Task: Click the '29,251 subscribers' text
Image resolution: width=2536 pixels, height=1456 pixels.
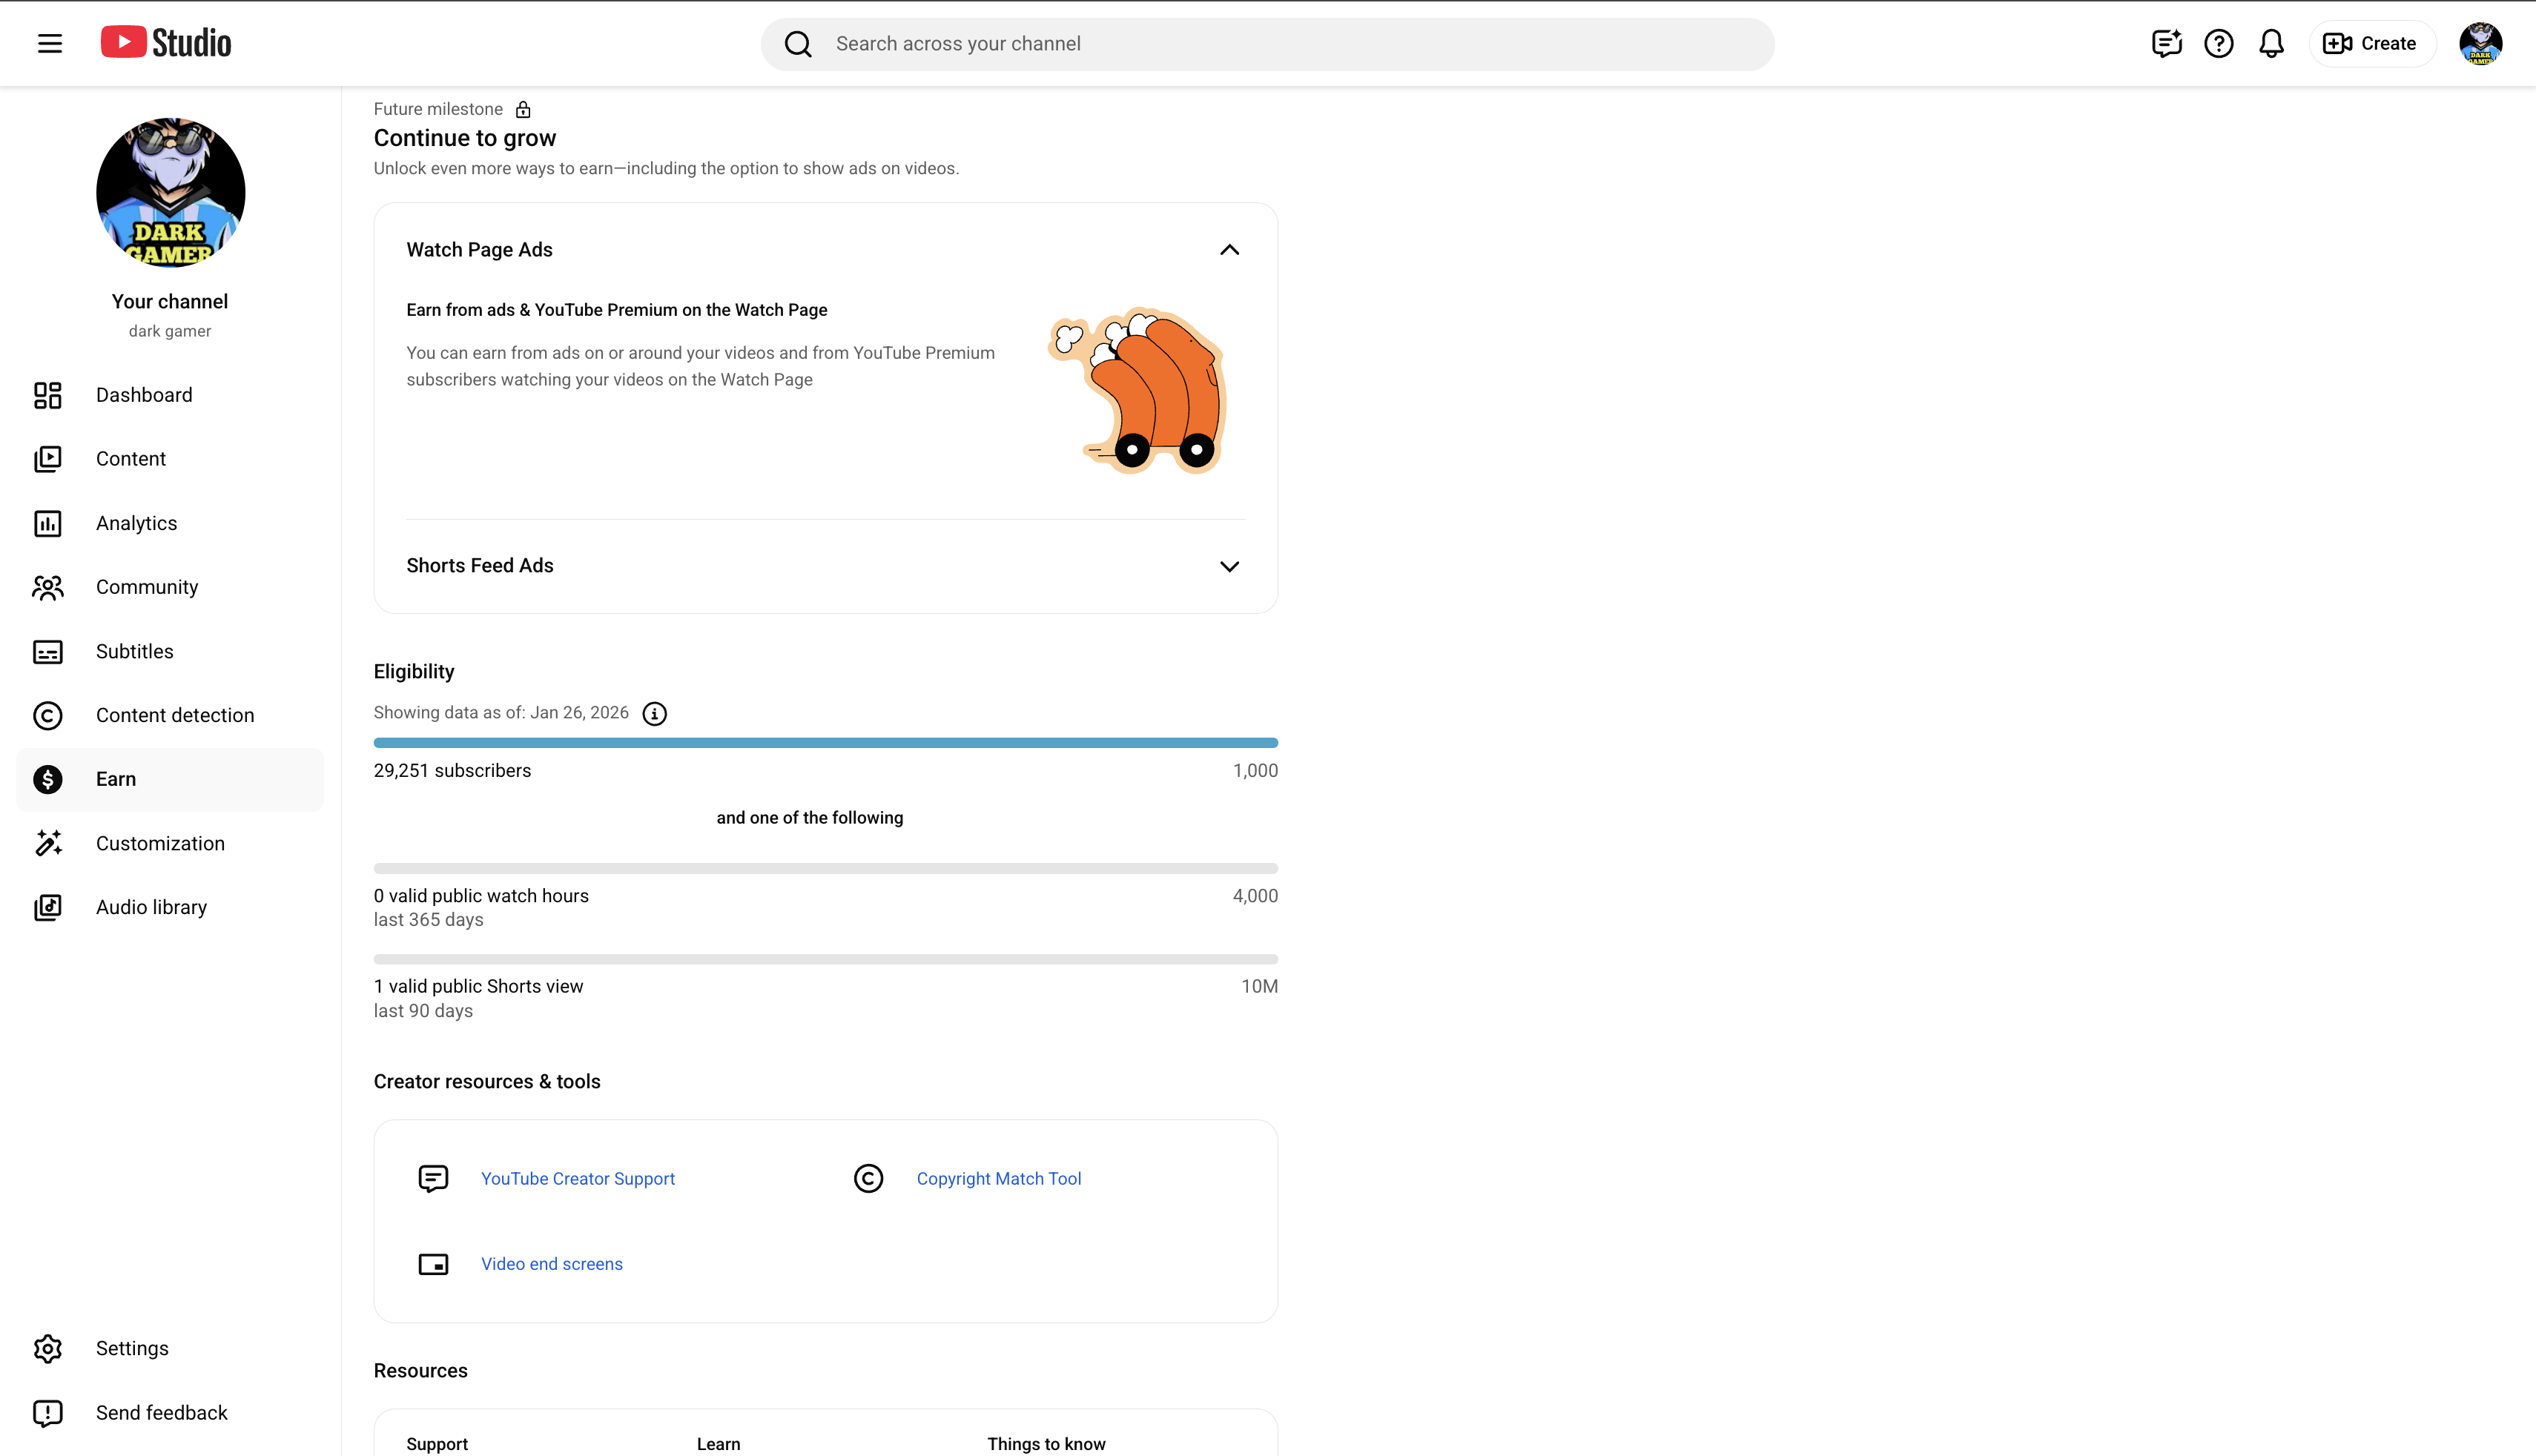Action: coord(452,771)
